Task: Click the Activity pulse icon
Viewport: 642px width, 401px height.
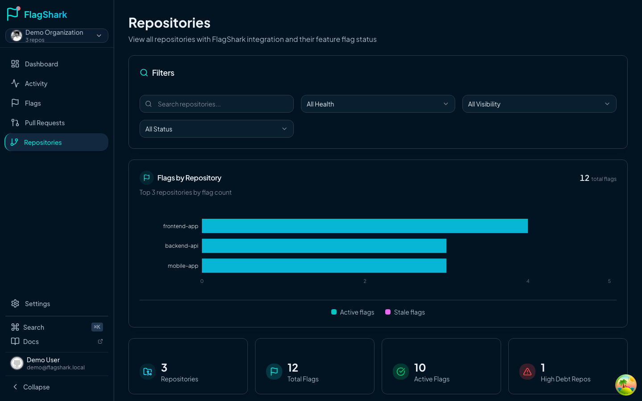Action: tap(15, 83)
